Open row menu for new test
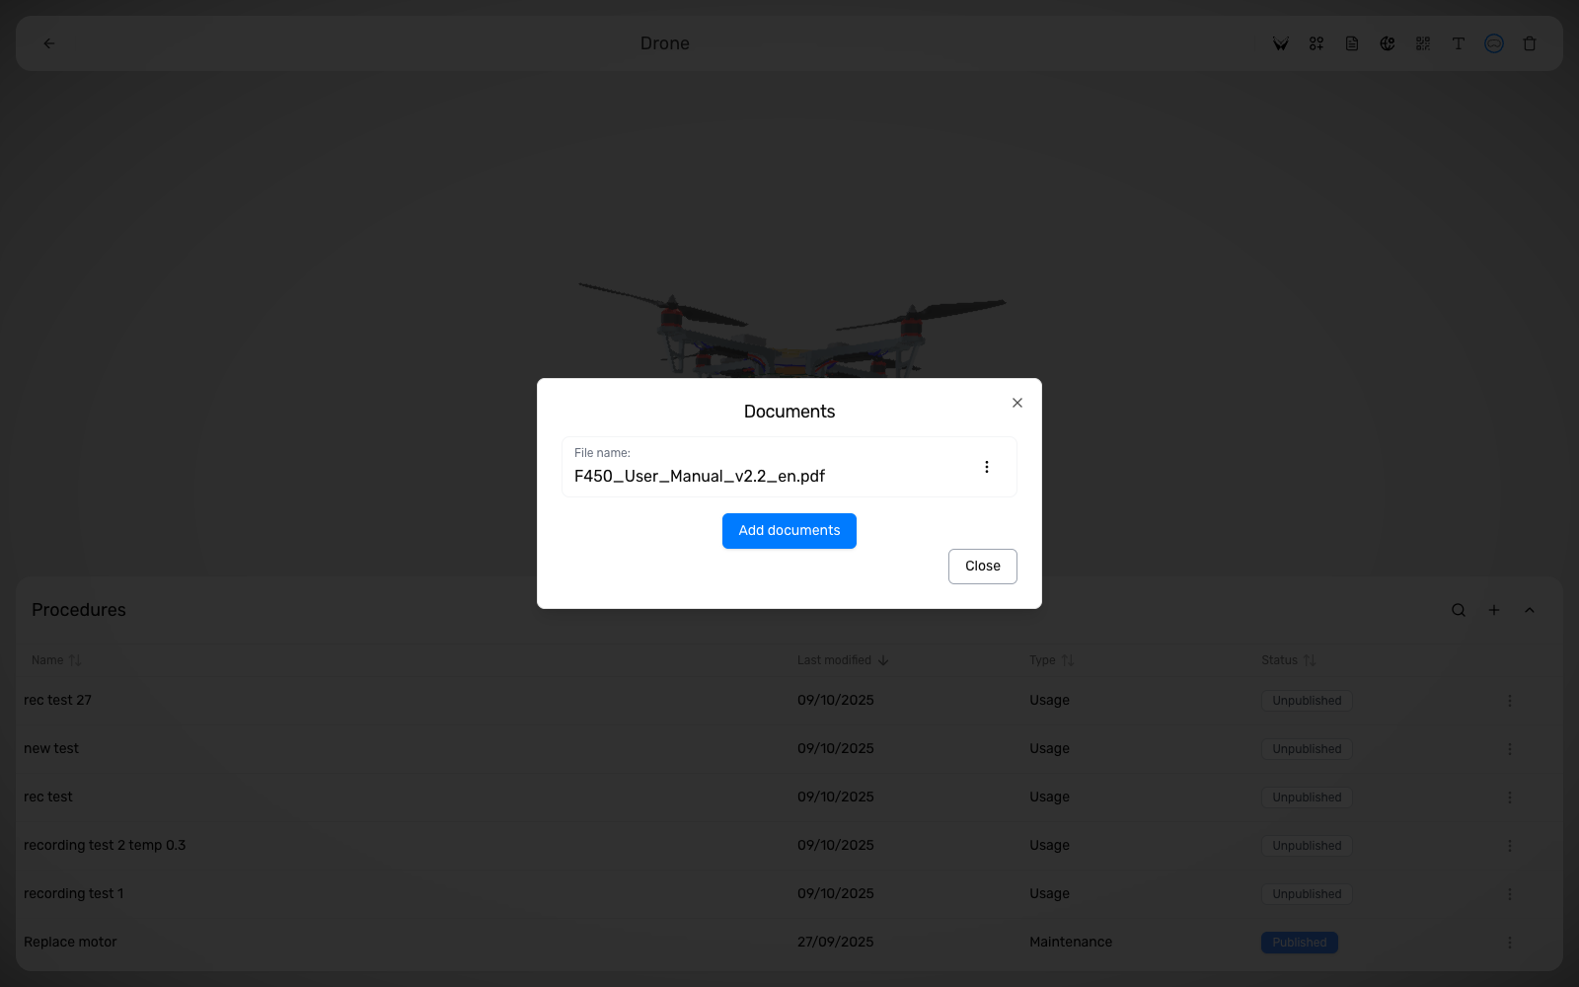Screen dimensions: 1579x987 [x=1509, y=749]
